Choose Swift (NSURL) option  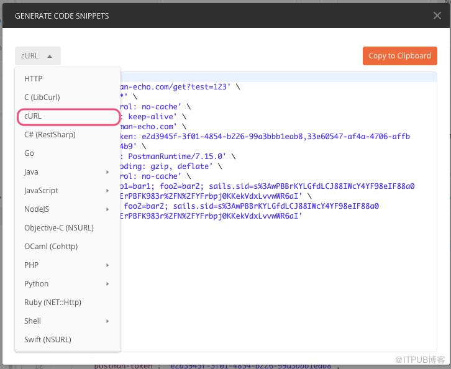coord(68,340)
